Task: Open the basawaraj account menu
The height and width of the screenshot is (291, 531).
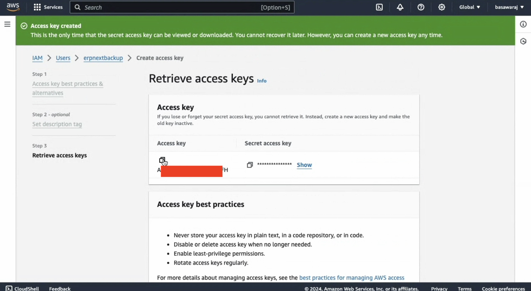Action: (x=509, y=7)
